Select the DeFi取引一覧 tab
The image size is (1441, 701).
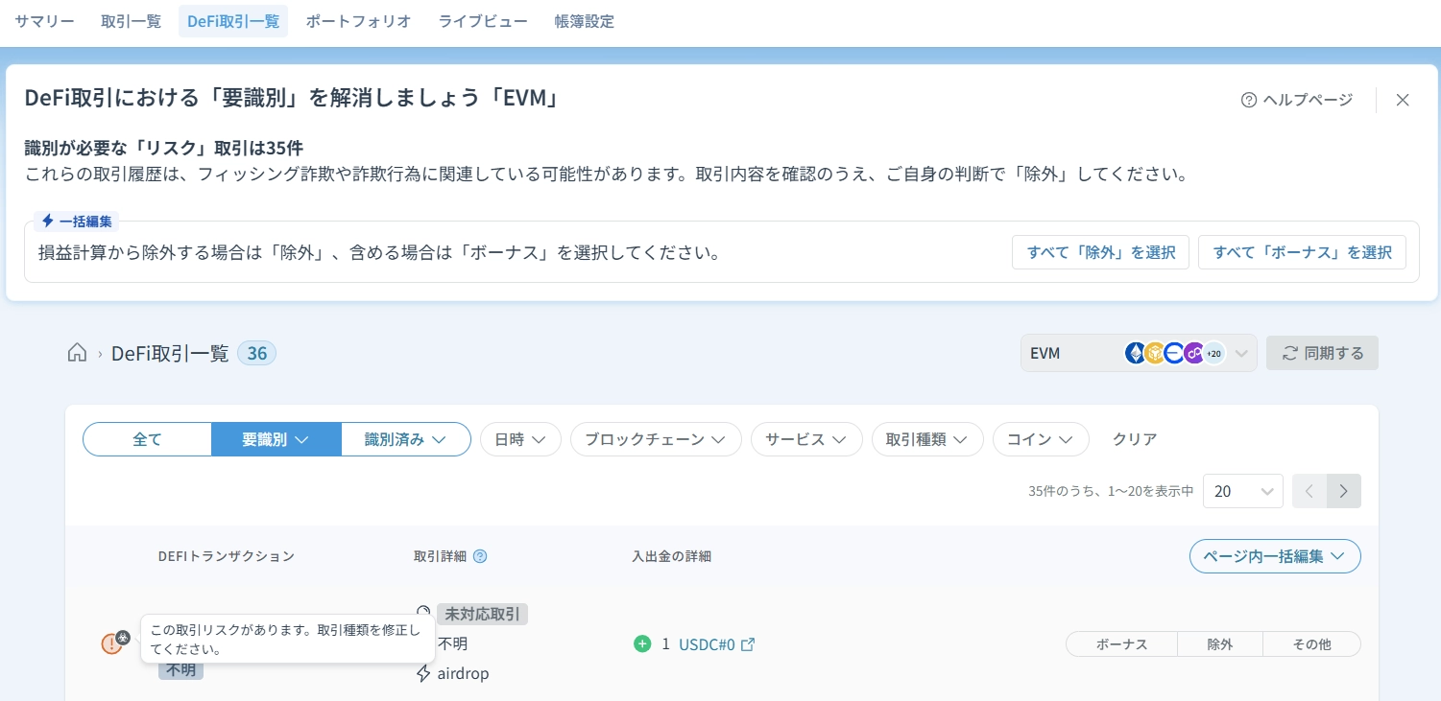click(x=233, y=21)
